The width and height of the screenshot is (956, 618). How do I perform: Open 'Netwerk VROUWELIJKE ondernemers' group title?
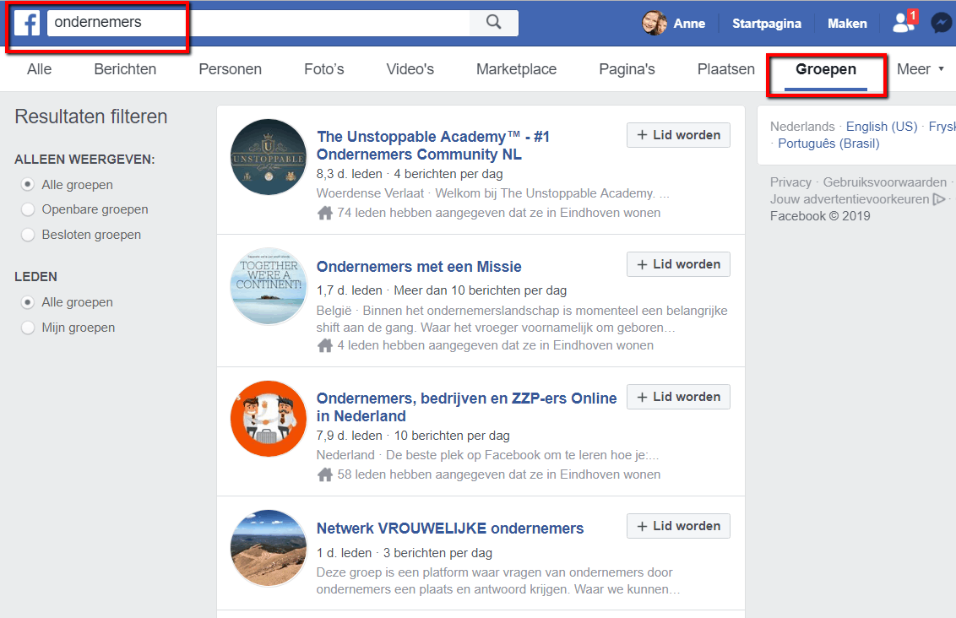[x=450, y=529]
